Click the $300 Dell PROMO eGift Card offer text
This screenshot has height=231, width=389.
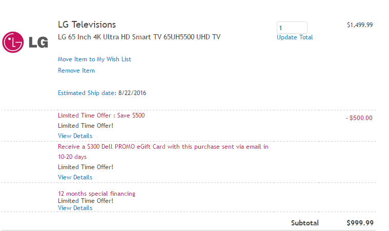click(163, 147)
